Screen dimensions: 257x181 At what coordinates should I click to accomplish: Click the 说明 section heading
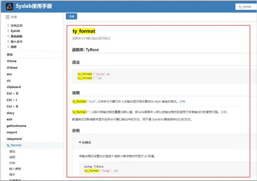click(76, 93)
